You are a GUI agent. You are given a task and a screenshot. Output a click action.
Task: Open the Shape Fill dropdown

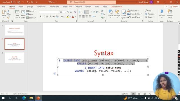[x=133, y=11]
